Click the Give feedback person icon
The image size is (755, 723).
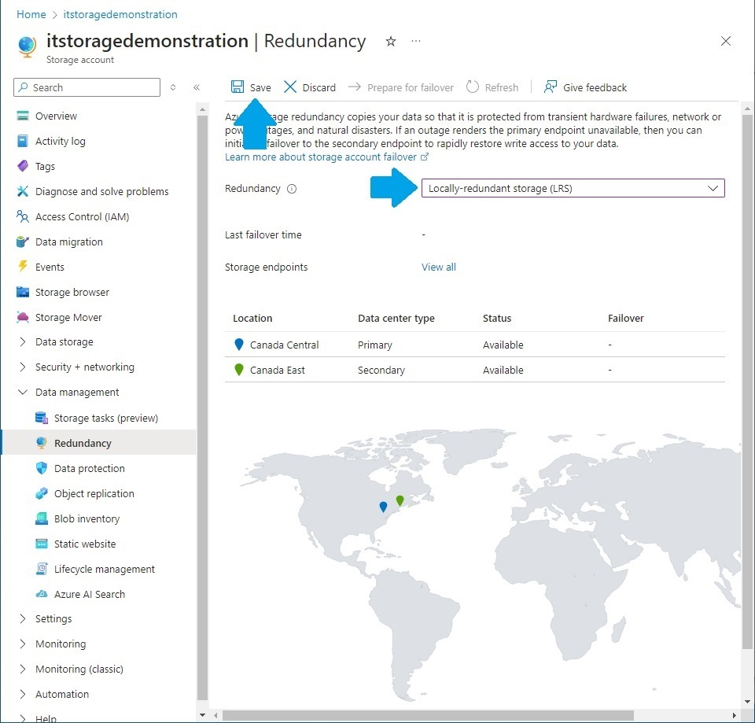tap(551, 87)
